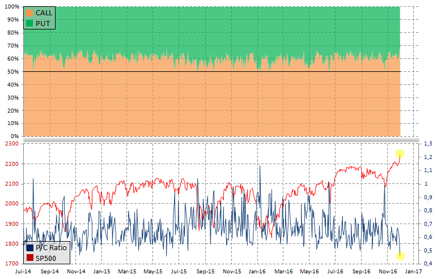Image resolution: width=437 pixels, height=279 pixels.
Task: Click the Nov-16 x-axis date label
Action: coord(388,272)
